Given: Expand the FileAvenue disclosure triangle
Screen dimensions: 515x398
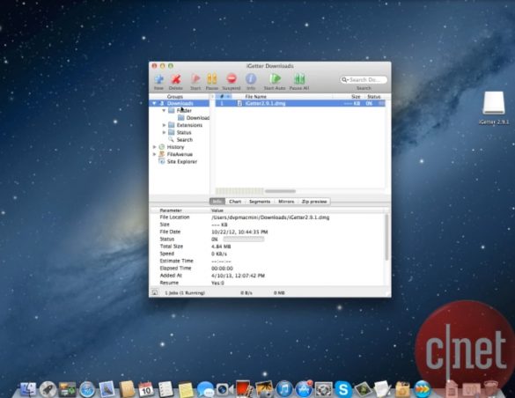Looking at the screenshot, I should pos(154,154).
